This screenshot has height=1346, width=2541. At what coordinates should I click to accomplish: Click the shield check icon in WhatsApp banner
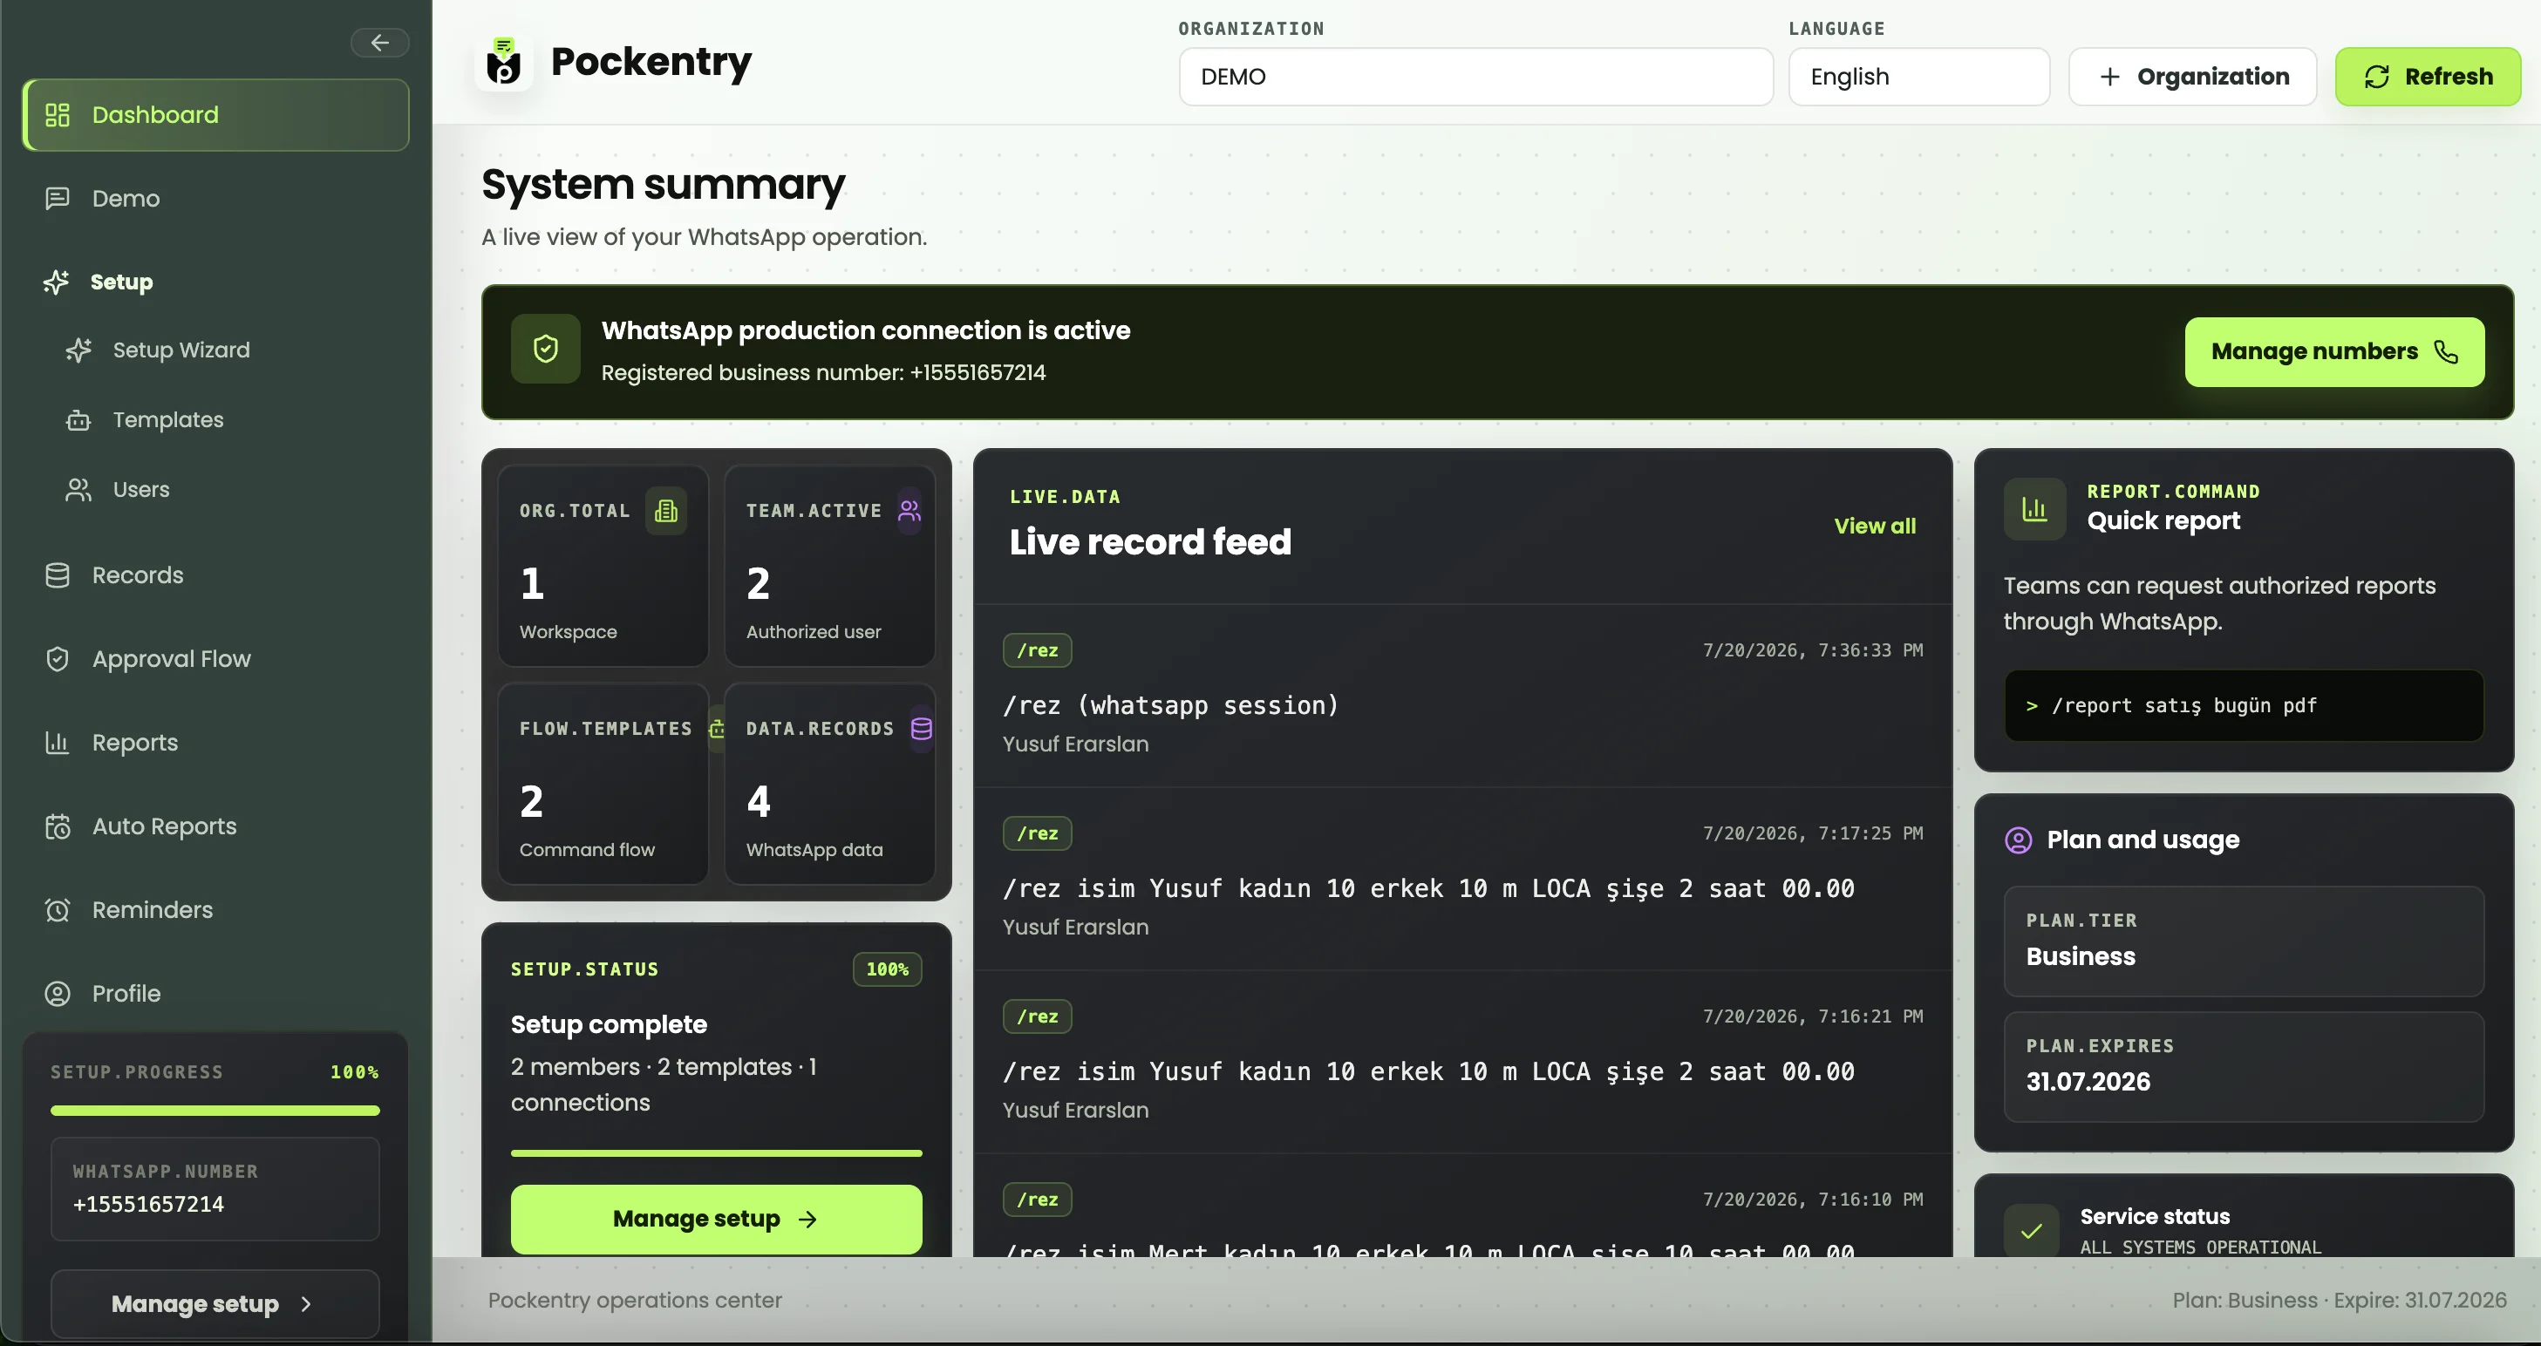click(x=546, y=349)
